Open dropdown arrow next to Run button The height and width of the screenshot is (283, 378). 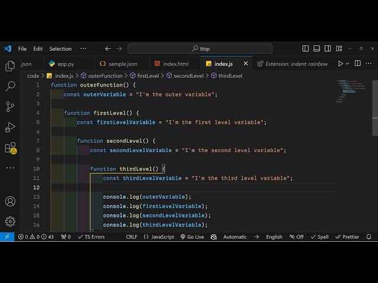click(348, 64)
